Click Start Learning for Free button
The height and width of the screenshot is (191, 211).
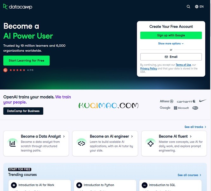point(26,60)
